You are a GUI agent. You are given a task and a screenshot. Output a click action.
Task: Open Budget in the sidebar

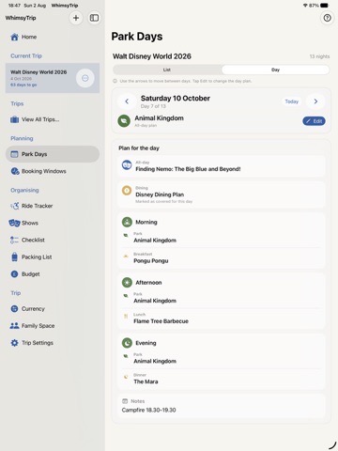point(53,274)
